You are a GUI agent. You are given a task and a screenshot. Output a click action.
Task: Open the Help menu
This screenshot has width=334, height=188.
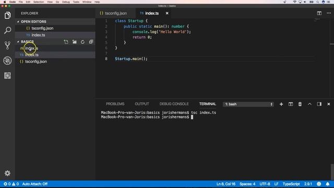pos(97,2)
